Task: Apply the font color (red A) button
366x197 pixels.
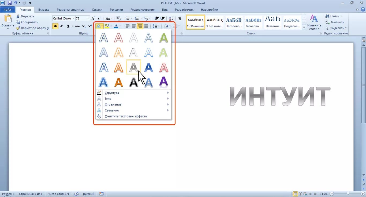Action: pyautogui.click(x=116, y=26)
